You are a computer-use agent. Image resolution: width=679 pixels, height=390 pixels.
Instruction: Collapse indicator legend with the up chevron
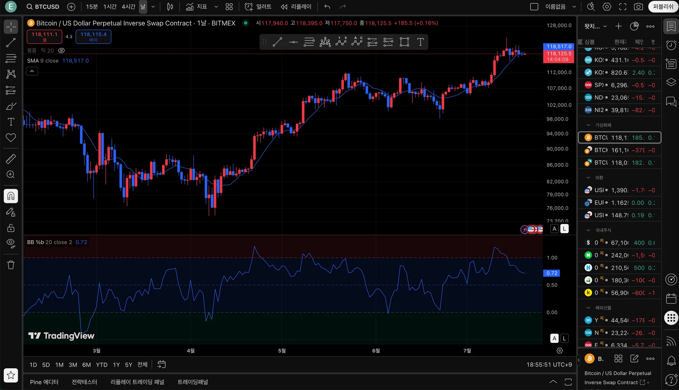pyautogui.click(x=32, y=71)
